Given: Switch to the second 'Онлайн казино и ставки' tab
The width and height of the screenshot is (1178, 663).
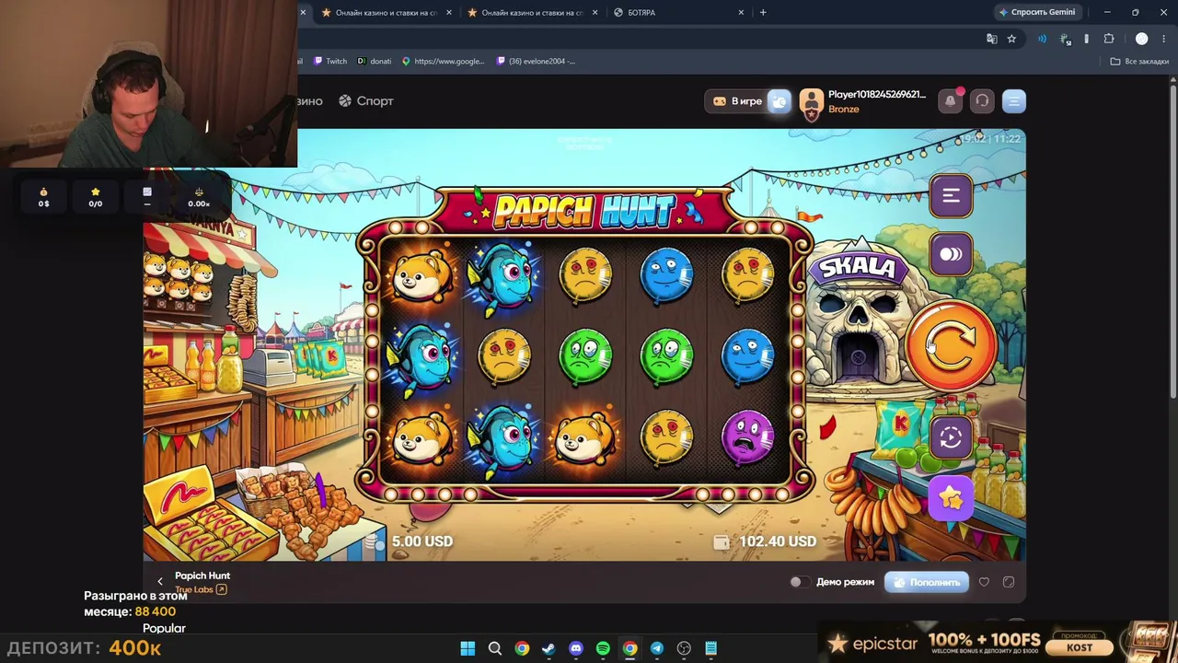Looking at the screenshot, I should [x=533, y=13].
